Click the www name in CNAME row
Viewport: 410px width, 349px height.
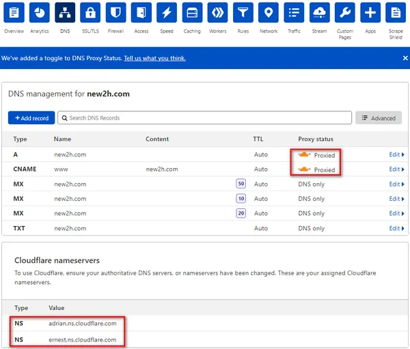coord(61,169)
